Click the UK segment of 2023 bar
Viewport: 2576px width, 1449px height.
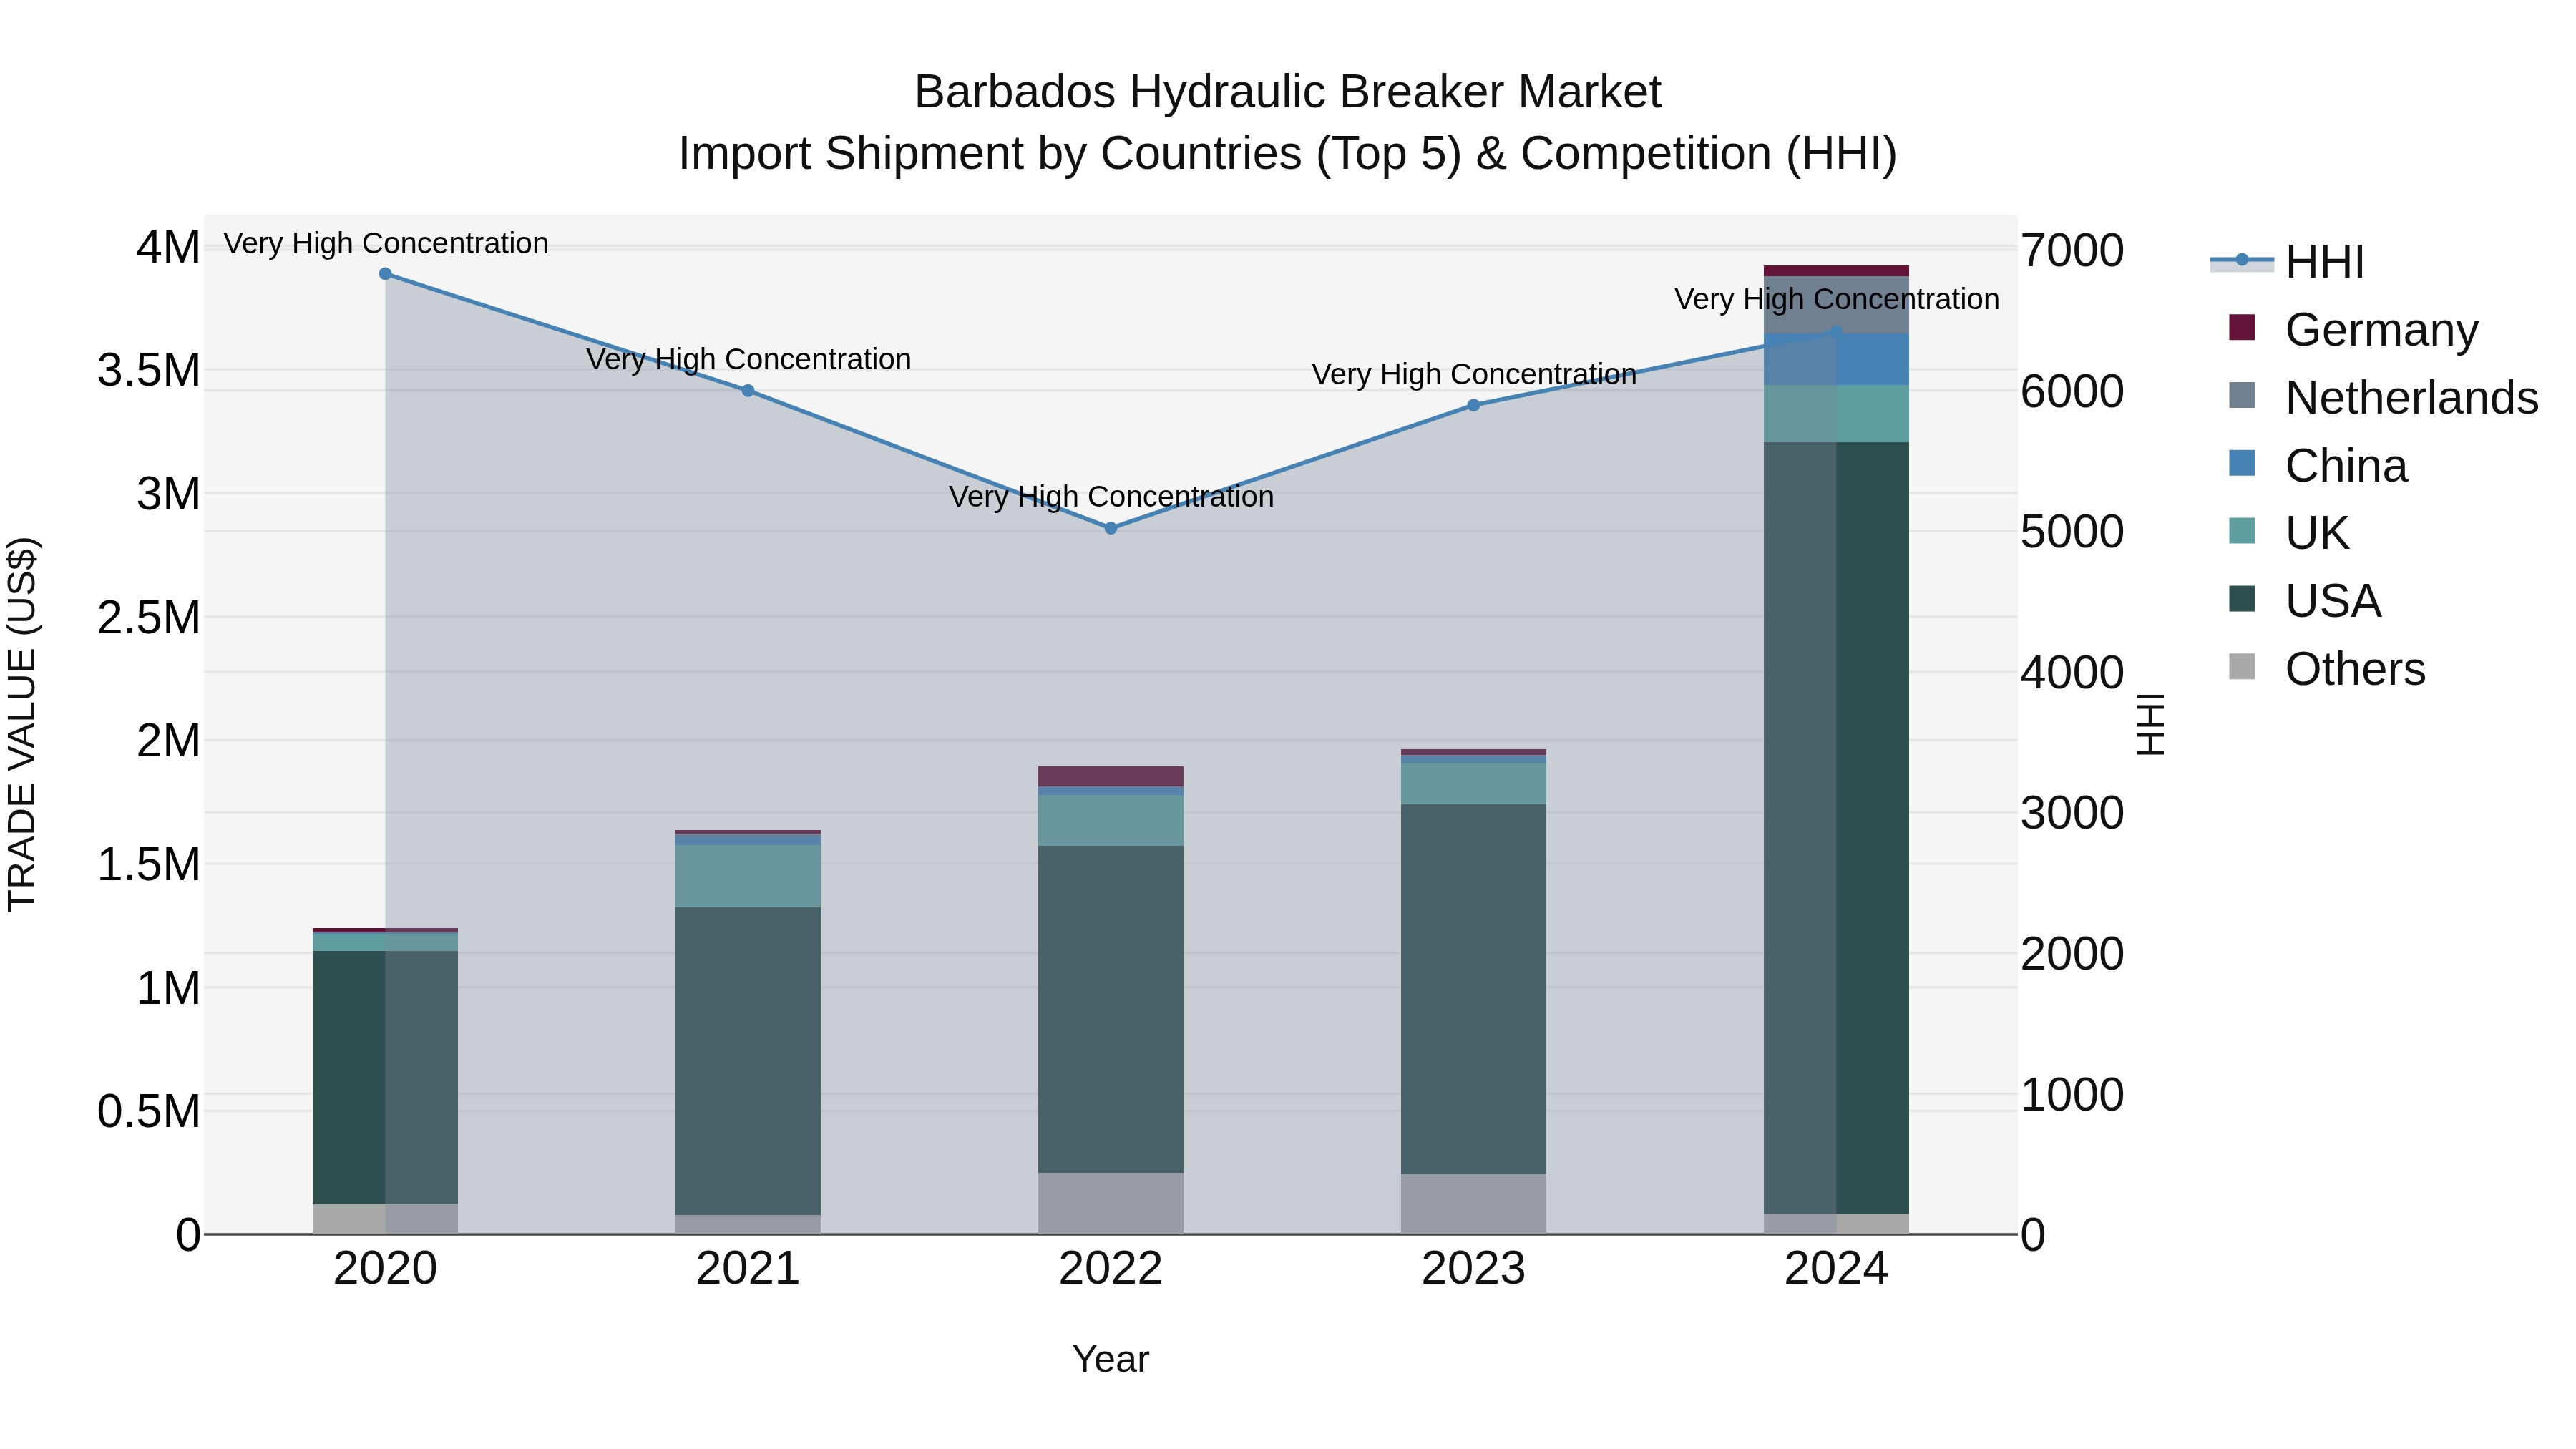click(x=1474, y=784)
